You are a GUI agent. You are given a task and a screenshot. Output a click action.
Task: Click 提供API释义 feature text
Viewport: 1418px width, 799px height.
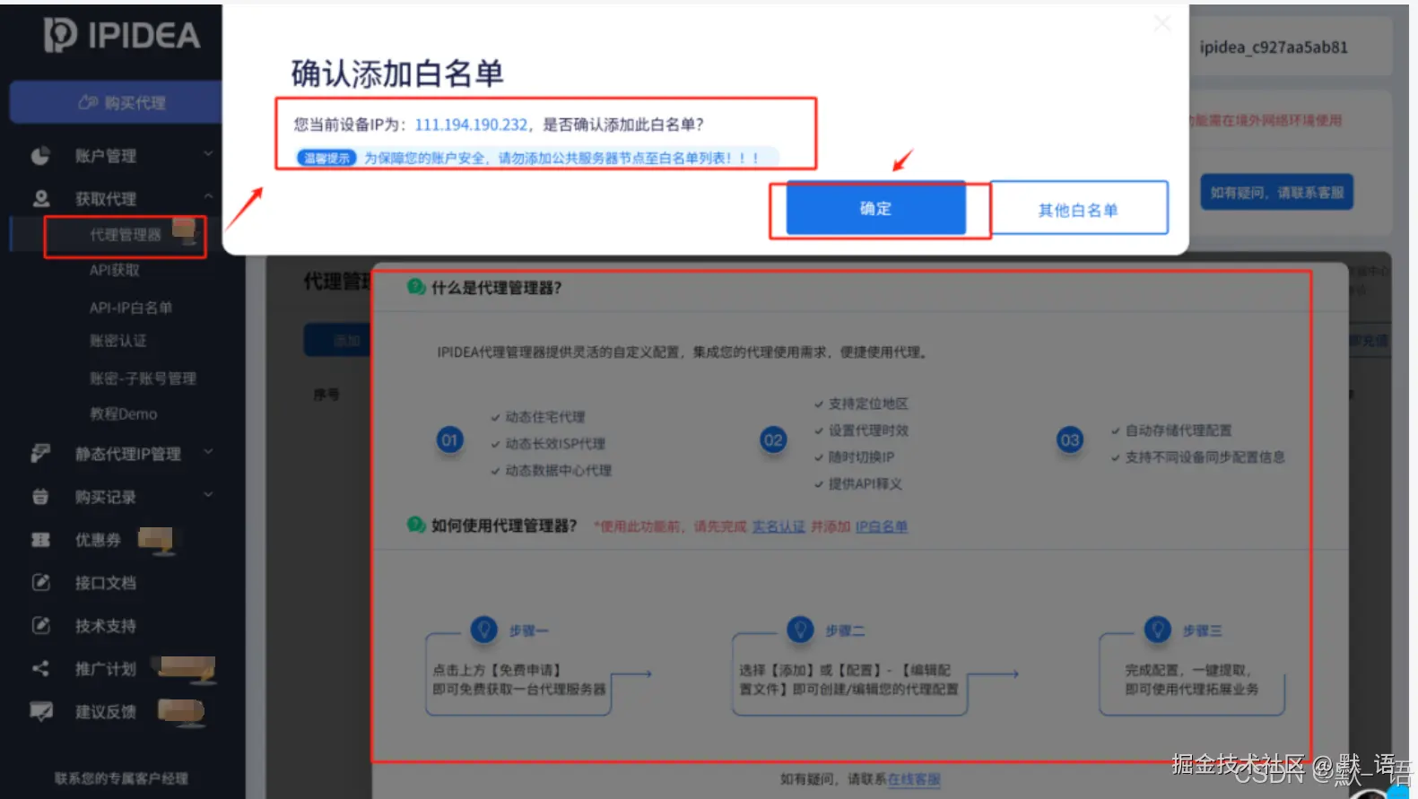[x=866, y=484]
